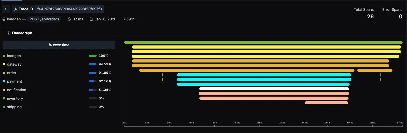Click the notification 51.35% progress bar
Viewport: 407px width, 133px height.
[x=93, y=90]
